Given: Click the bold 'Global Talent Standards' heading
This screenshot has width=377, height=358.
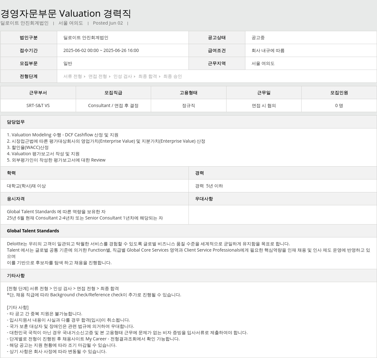Looking at the screenshot, I should 33,231.
